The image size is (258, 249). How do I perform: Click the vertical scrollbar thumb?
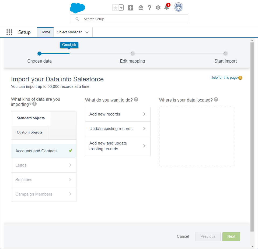pyautogui.click(x=252, y=137)
